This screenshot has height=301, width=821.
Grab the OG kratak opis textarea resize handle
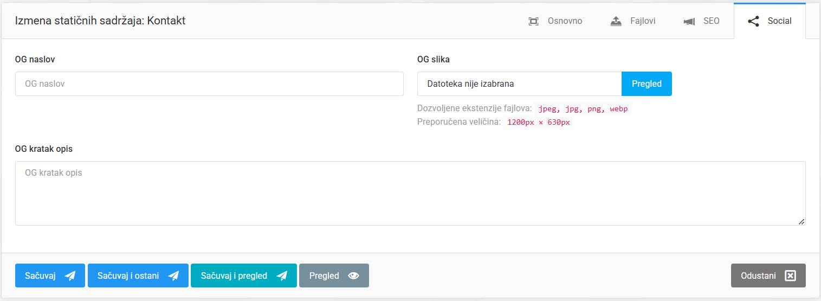(x=801, y=221)
